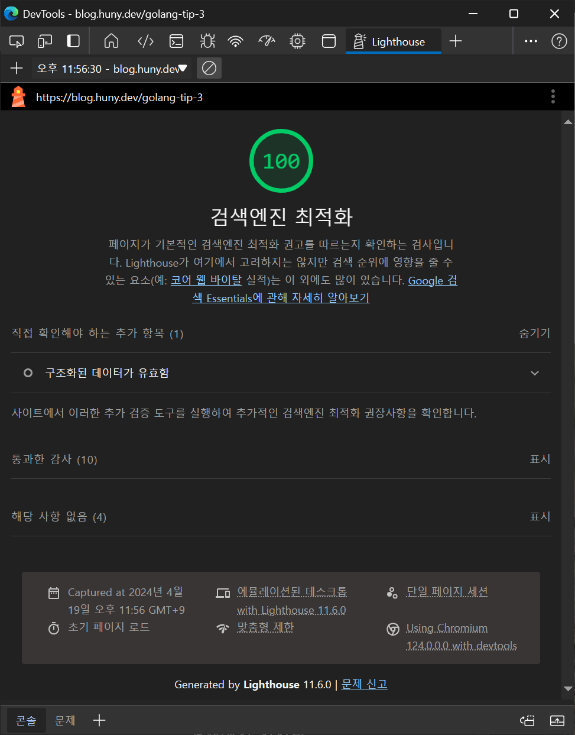
Task: Open the Performance gauge icon
Action: 267,41
